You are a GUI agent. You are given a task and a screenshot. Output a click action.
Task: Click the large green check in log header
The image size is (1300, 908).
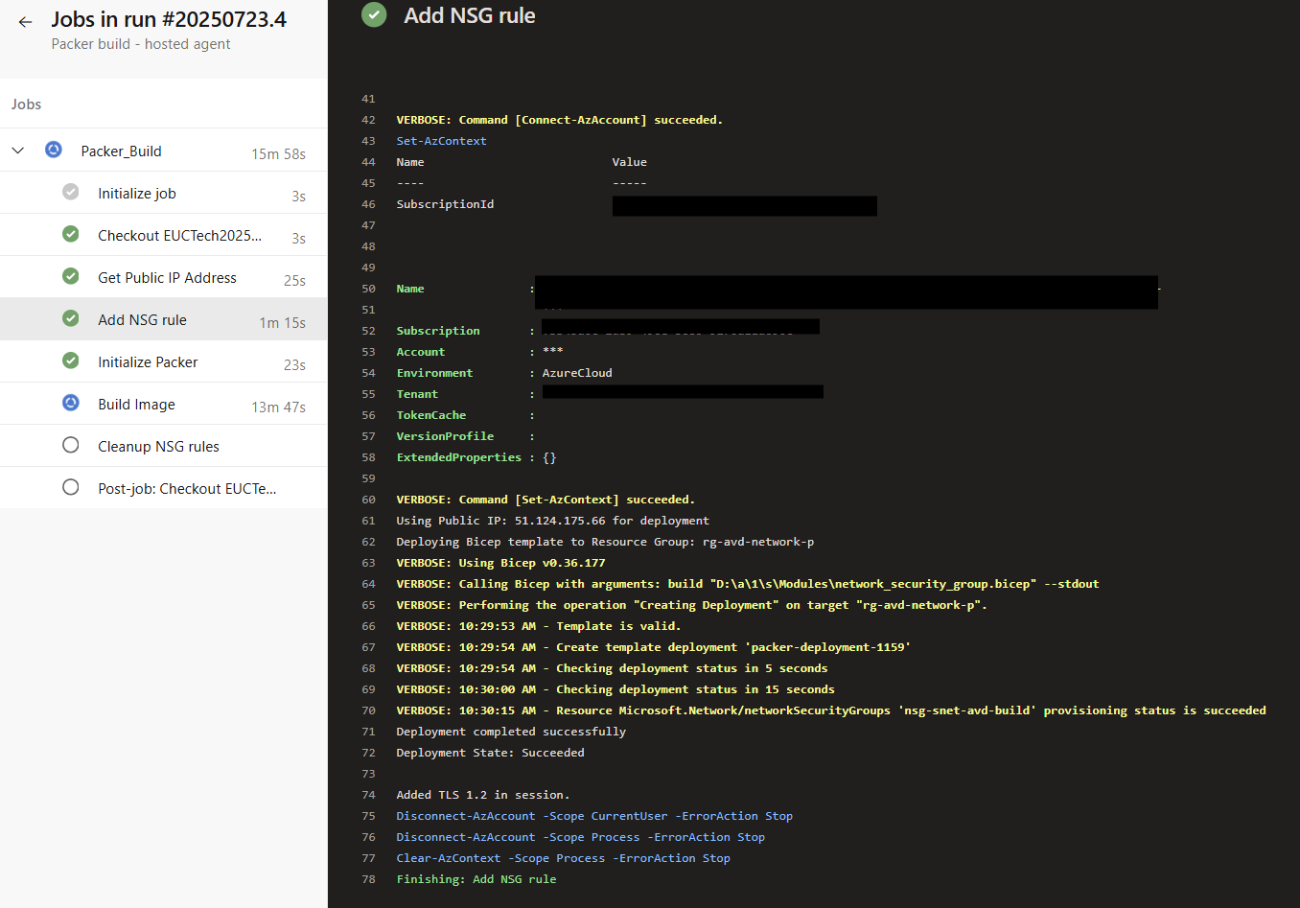pos(374,15)
